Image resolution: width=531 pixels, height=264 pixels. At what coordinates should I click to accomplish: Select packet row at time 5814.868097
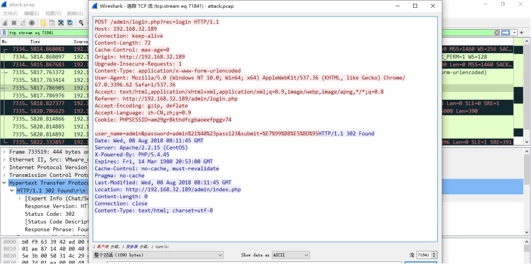click(x=44, y=57)
